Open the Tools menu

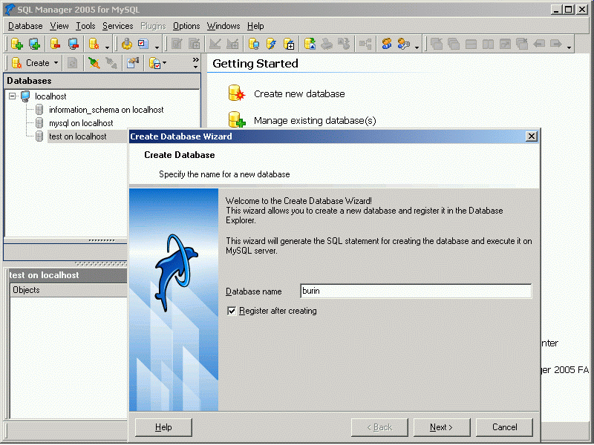85,26
